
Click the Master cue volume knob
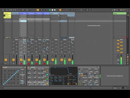click(x=118, y=62)
